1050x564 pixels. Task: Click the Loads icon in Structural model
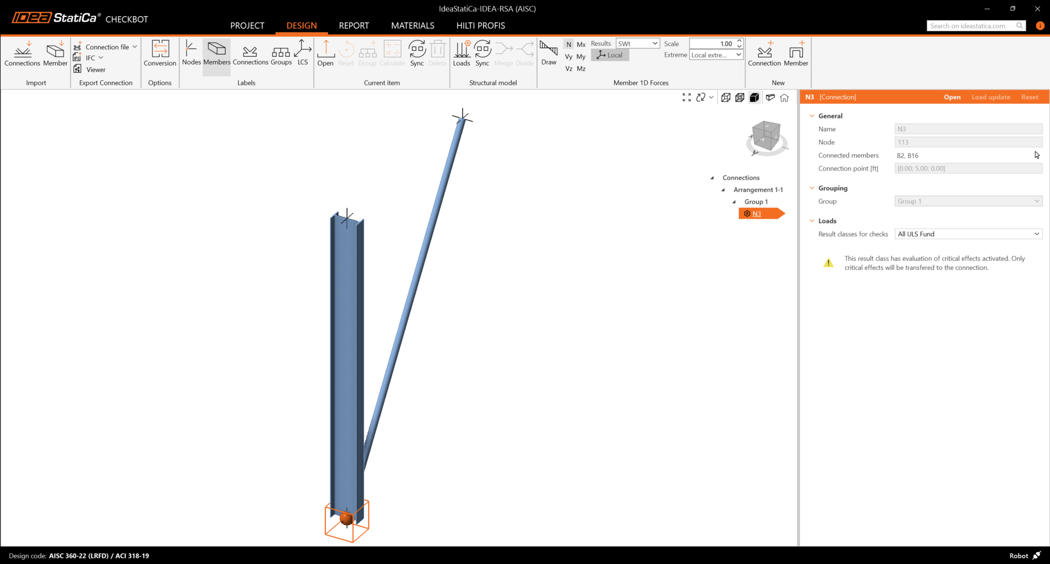click(462, 54)
